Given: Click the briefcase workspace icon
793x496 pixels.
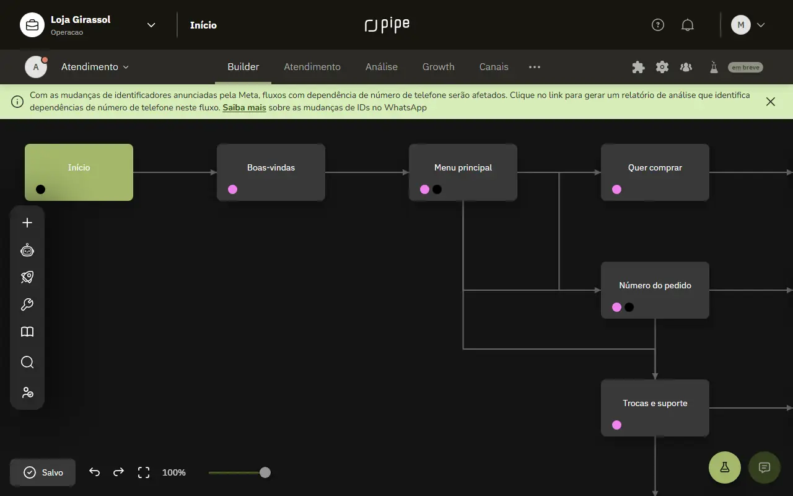Looking at the screenshot, I should pos(32,25).
